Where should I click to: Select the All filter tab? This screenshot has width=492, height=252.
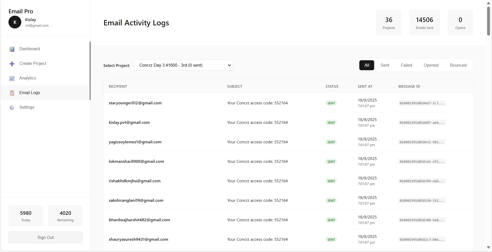[x=366, y=65]
